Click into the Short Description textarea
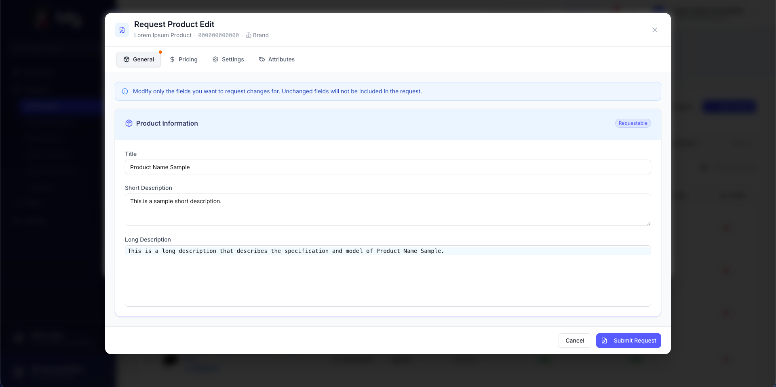 click(x=387, y=210)
